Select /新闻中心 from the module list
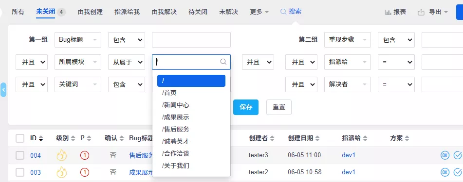Viewport: 463px width, 182px height. pyautogui.click(x=176, y=105)
